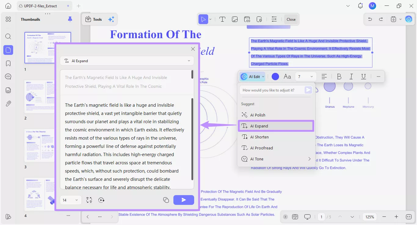This screenshot has width=417, height=225.
Task: Open the edit settings sliders icon
Action: (x=274, y=19)
